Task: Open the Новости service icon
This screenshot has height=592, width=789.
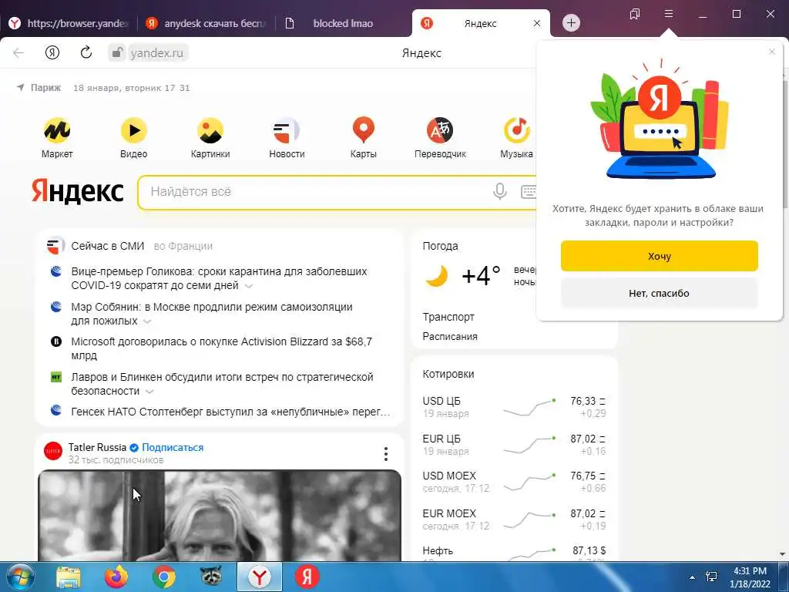Action: [287, 131]
